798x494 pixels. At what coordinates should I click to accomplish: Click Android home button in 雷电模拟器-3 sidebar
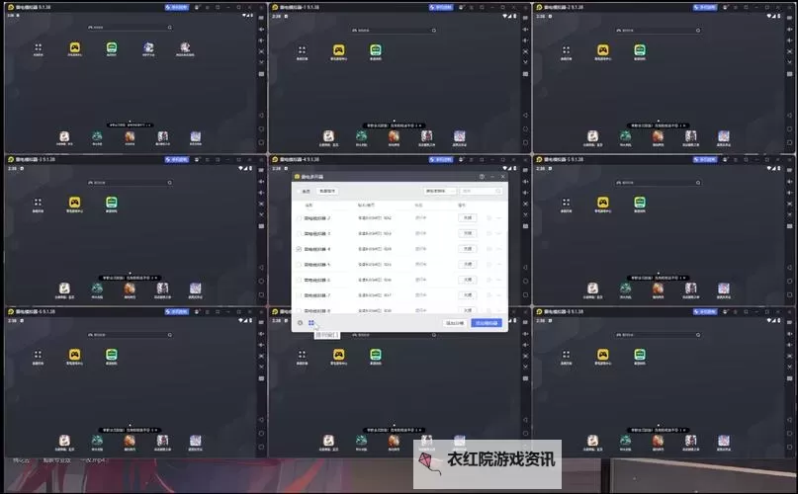(262, 281)
